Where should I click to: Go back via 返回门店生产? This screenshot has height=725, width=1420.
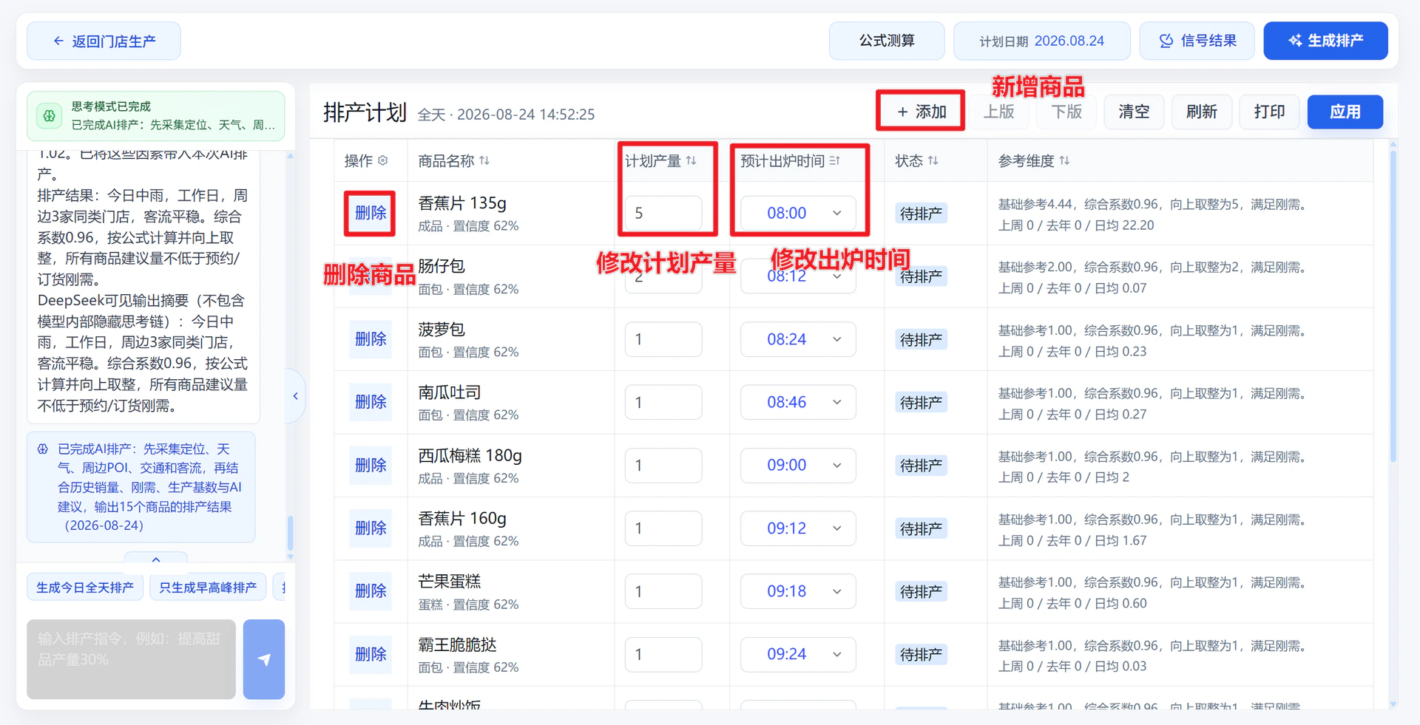pyautogui.click(x=104, y=41)
